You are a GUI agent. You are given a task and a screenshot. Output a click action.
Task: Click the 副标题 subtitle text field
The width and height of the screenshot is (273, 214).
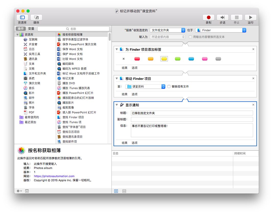point(192,119)
